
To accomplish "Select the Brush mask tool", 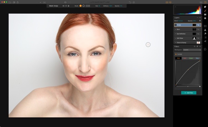I will [x=205, y=11].
